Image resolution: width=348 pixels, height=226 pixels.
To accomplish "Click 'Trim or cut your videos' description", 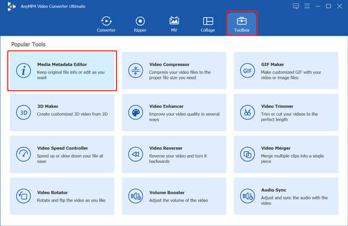I will pos(289,116).
